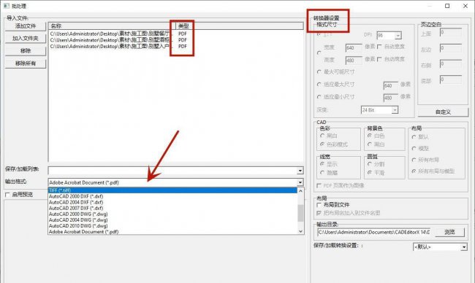This screenshot has width=475, height=283.
Task: Close the 批处理 dialog window
Action: click(465, 6)
